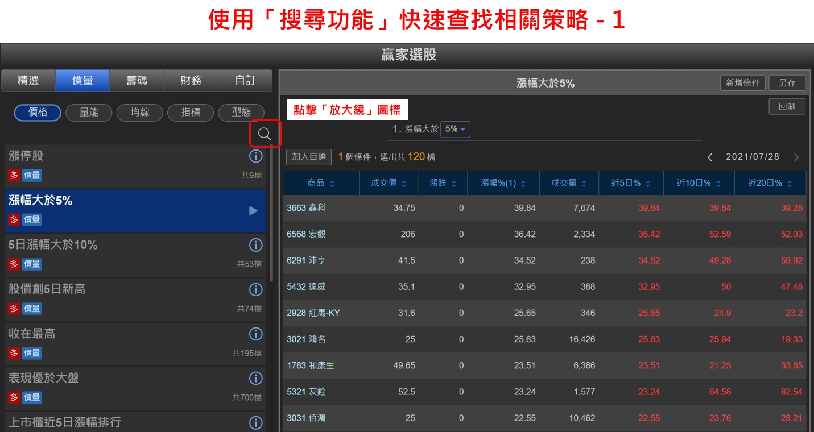
Task: Open info icon for 5日漲幅大於10% strategy
Action: [255, 245]
